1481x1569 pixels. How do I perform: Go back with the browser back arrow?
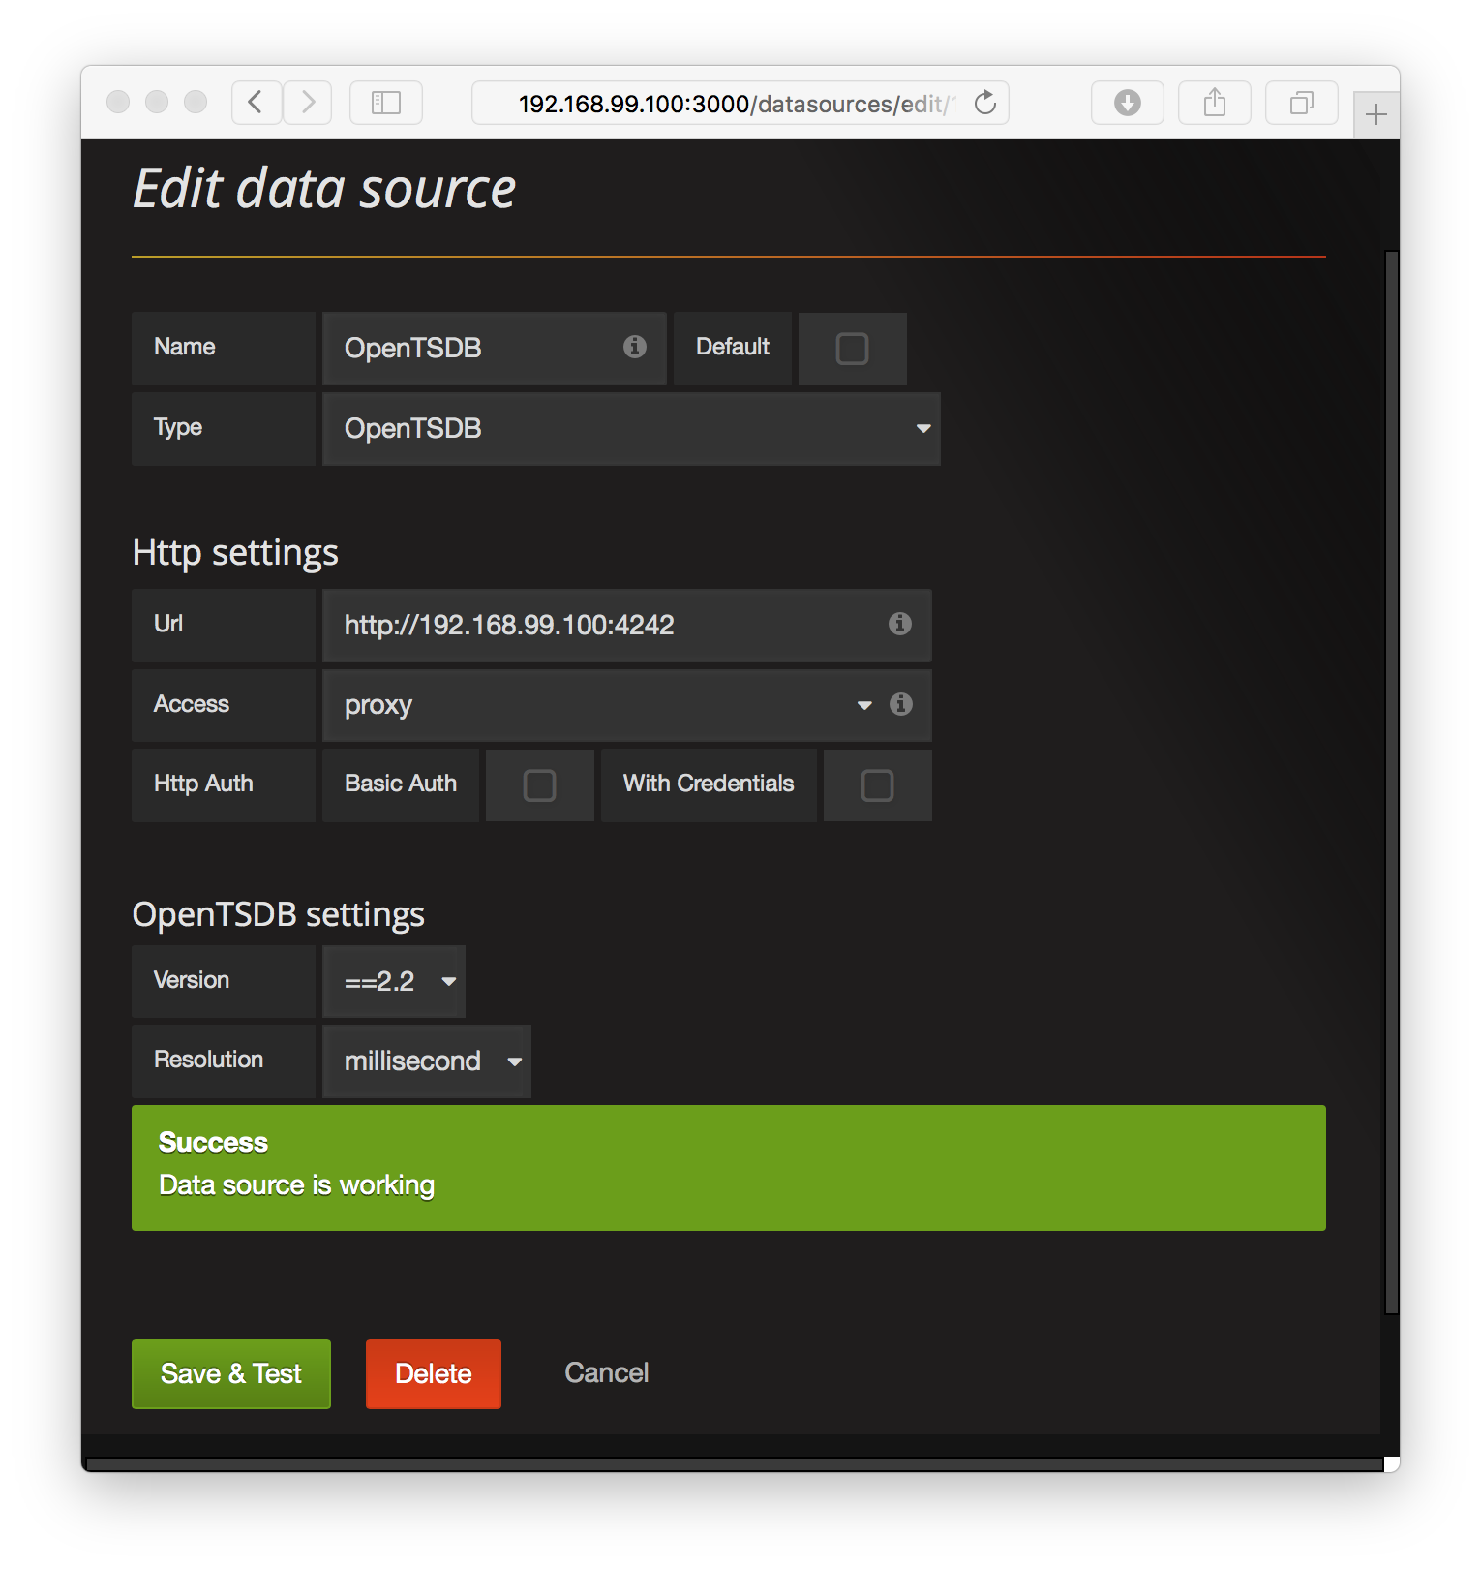257,102
